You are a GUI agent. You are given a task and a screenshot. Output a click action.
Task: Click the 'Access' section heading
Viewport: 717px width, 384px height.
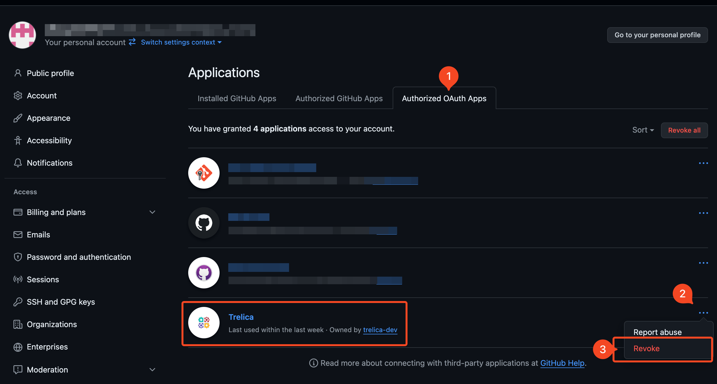pos(25,192)
